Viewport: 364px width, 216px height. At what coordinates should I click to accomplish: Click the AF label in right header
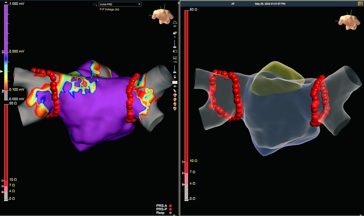(233, 4)
